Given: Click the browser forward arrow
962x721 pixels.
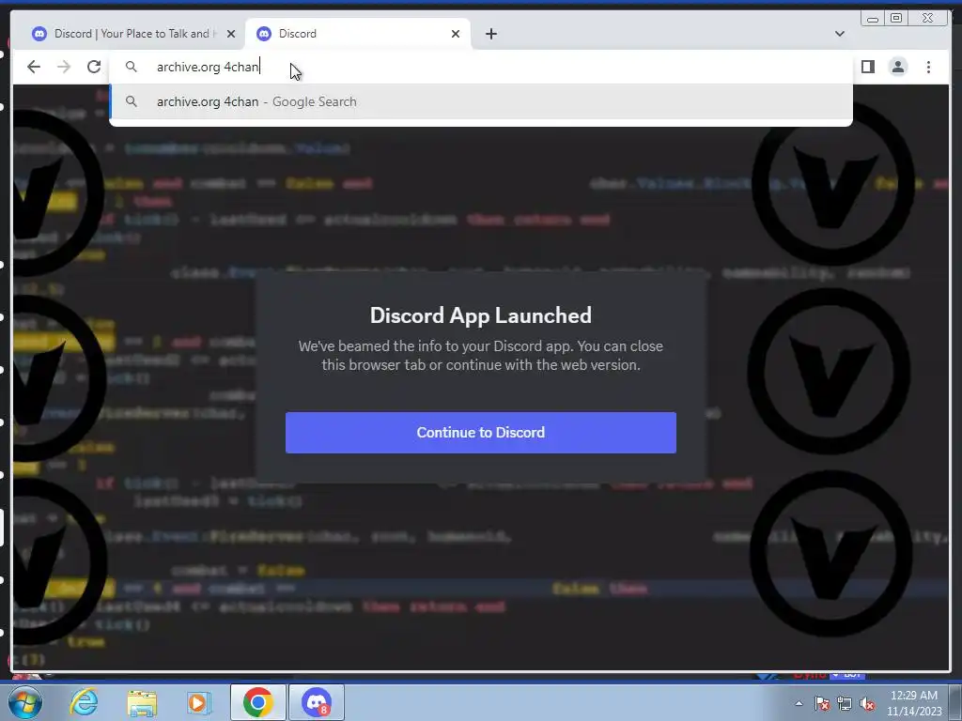Looking at the screenshot, I should [x=64, y=67].
